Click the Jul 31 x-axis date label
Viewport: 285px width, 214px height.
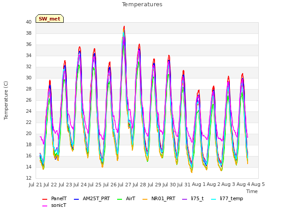tap(184, 185)
